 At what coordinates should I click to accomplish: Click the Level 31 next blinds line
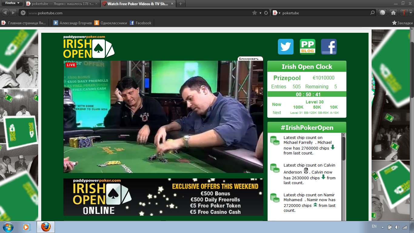(315, 113)
